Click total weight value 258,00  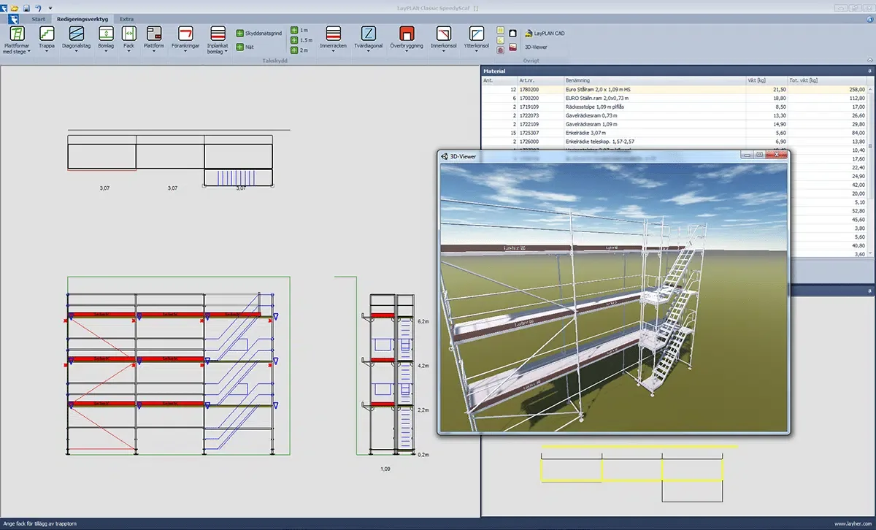(x=856, y=89)
